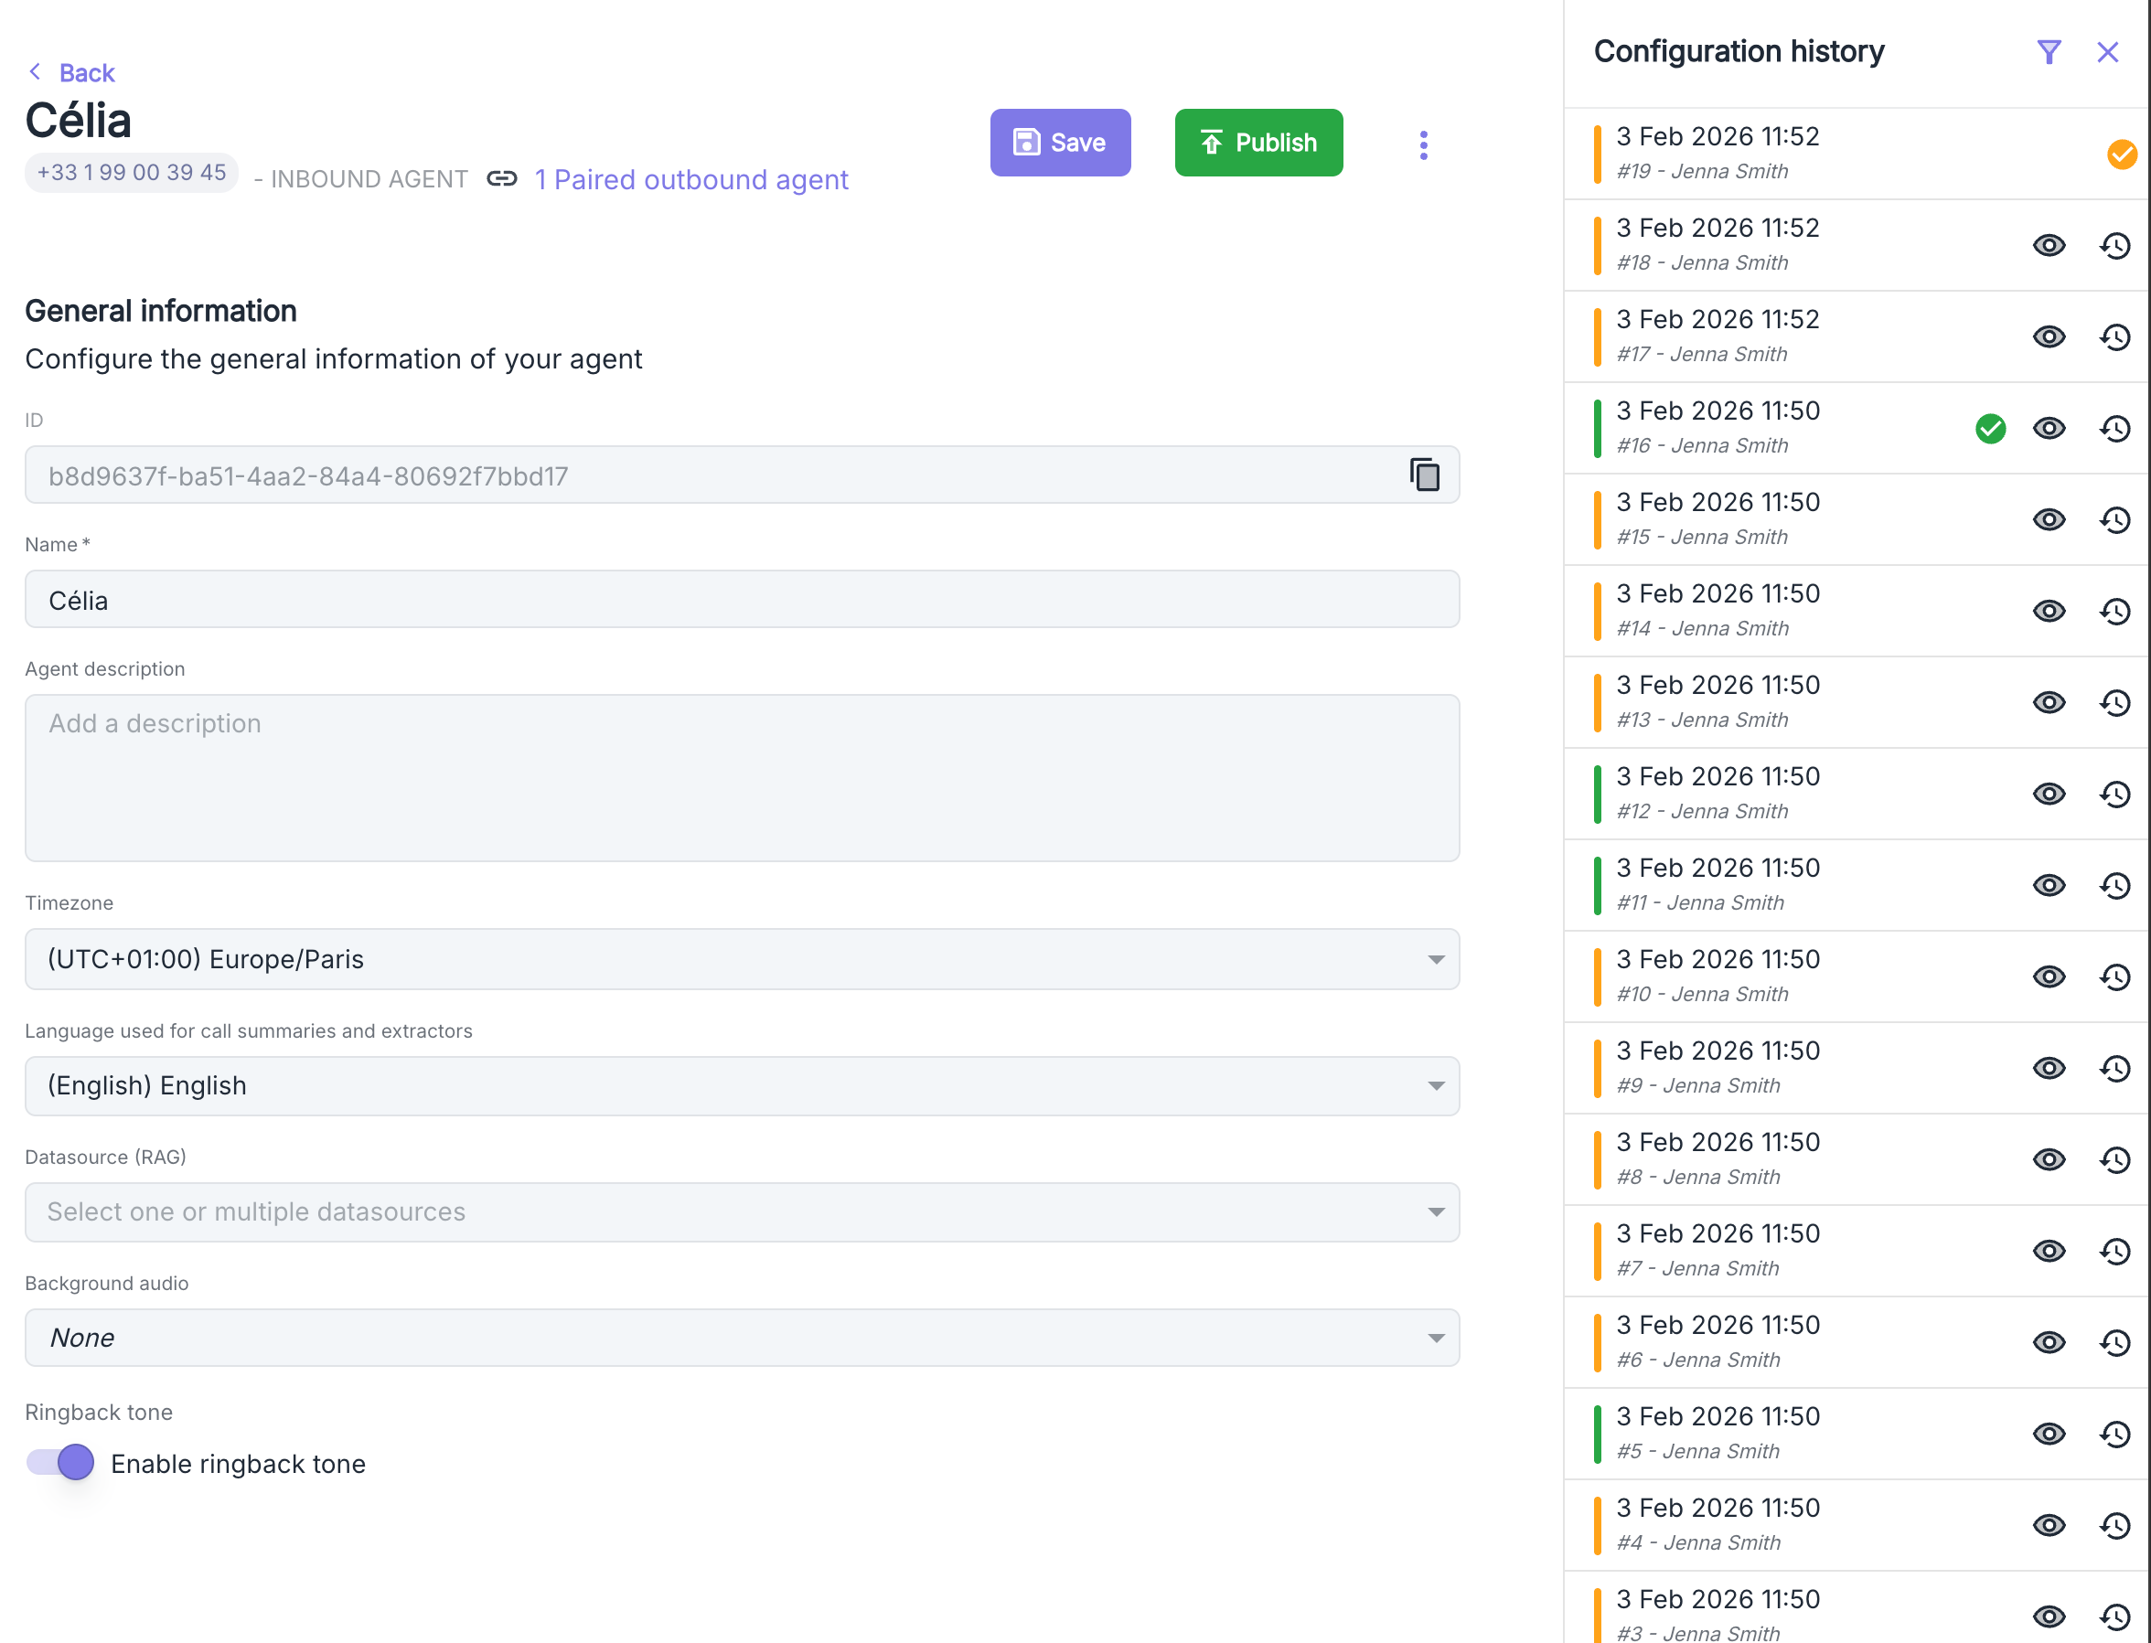Copy the agent ID to clipboard

[1424, 475]
